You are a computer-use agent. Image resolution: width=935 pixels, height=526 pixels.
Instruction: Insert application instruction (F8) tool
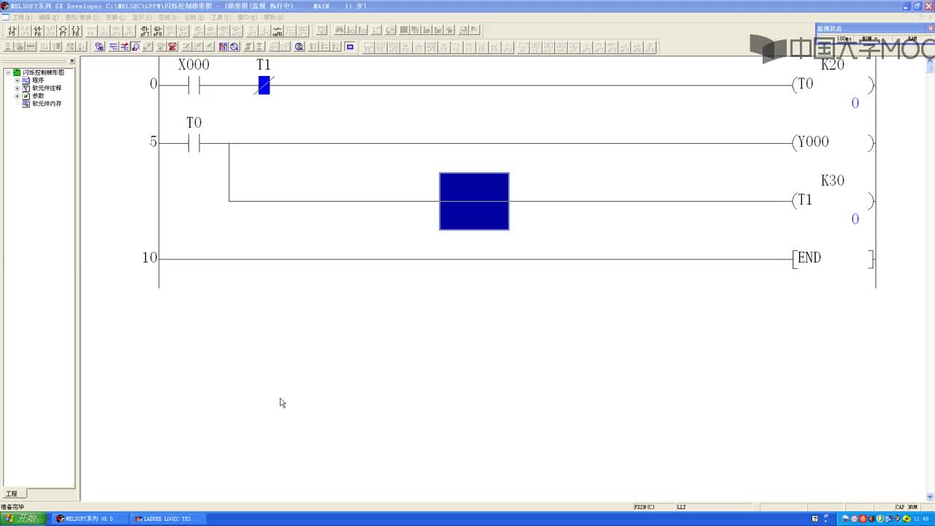(x=76, y=31)
